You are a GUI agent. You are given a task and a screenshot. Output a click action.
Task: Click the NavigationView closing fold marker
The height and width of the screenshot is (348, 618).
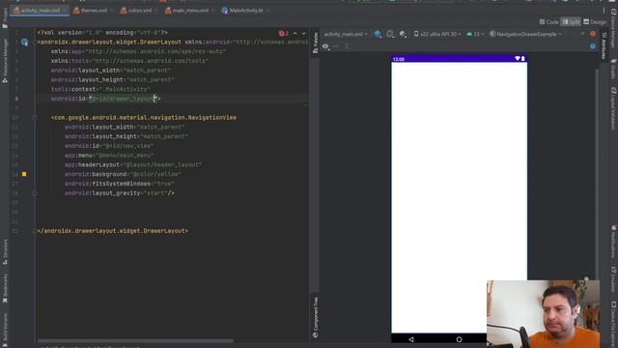[x=35, y=193]
